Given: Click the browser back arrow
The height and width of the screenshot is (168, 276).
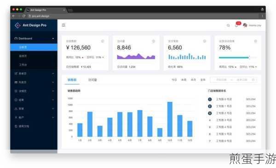Looking at the screenshot, I should click(x=13, y=16).
